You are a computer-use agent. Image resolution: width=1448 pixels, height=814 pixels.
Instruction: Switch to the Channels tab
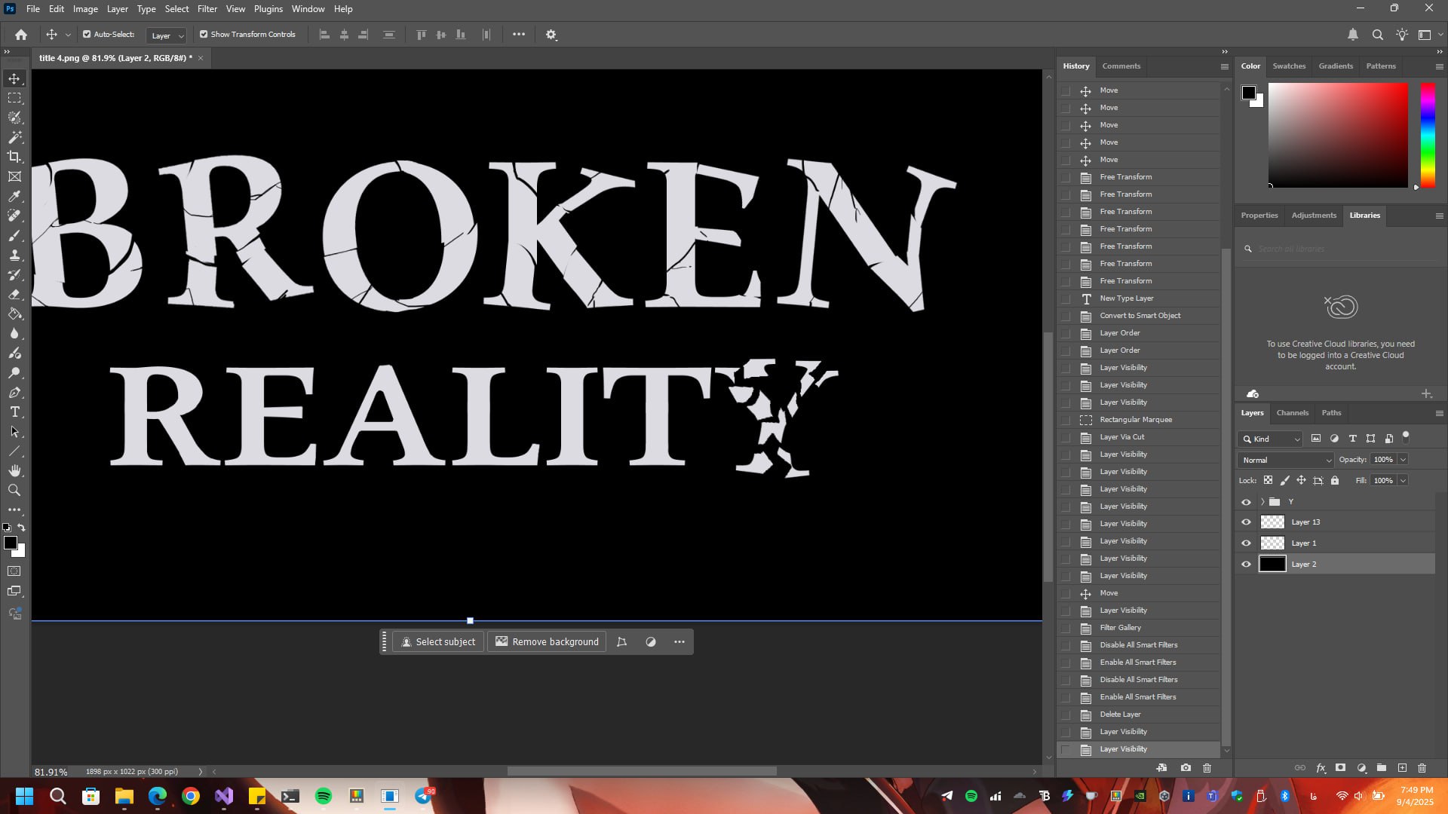click(1292, 413)
